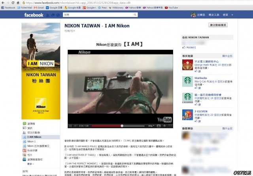Open the Wiktionary bookmark
Screen dimensions: 253x176
tap(116, 7)
